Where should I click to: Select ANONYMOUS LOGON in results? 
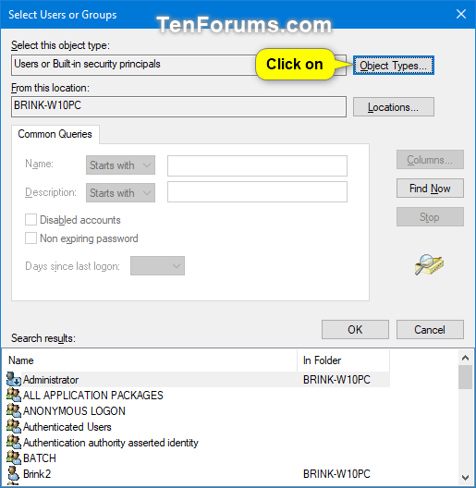click(74, 411)
